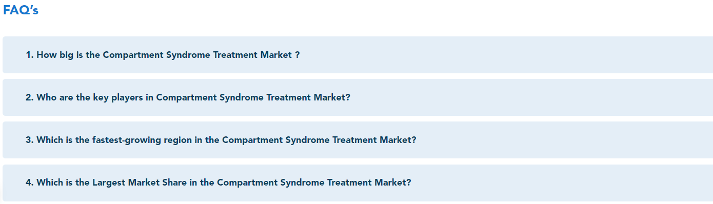This screenshot has height=204, width=713.
Task: Open the Largest Market Share FAQ item
Action: 358,182
